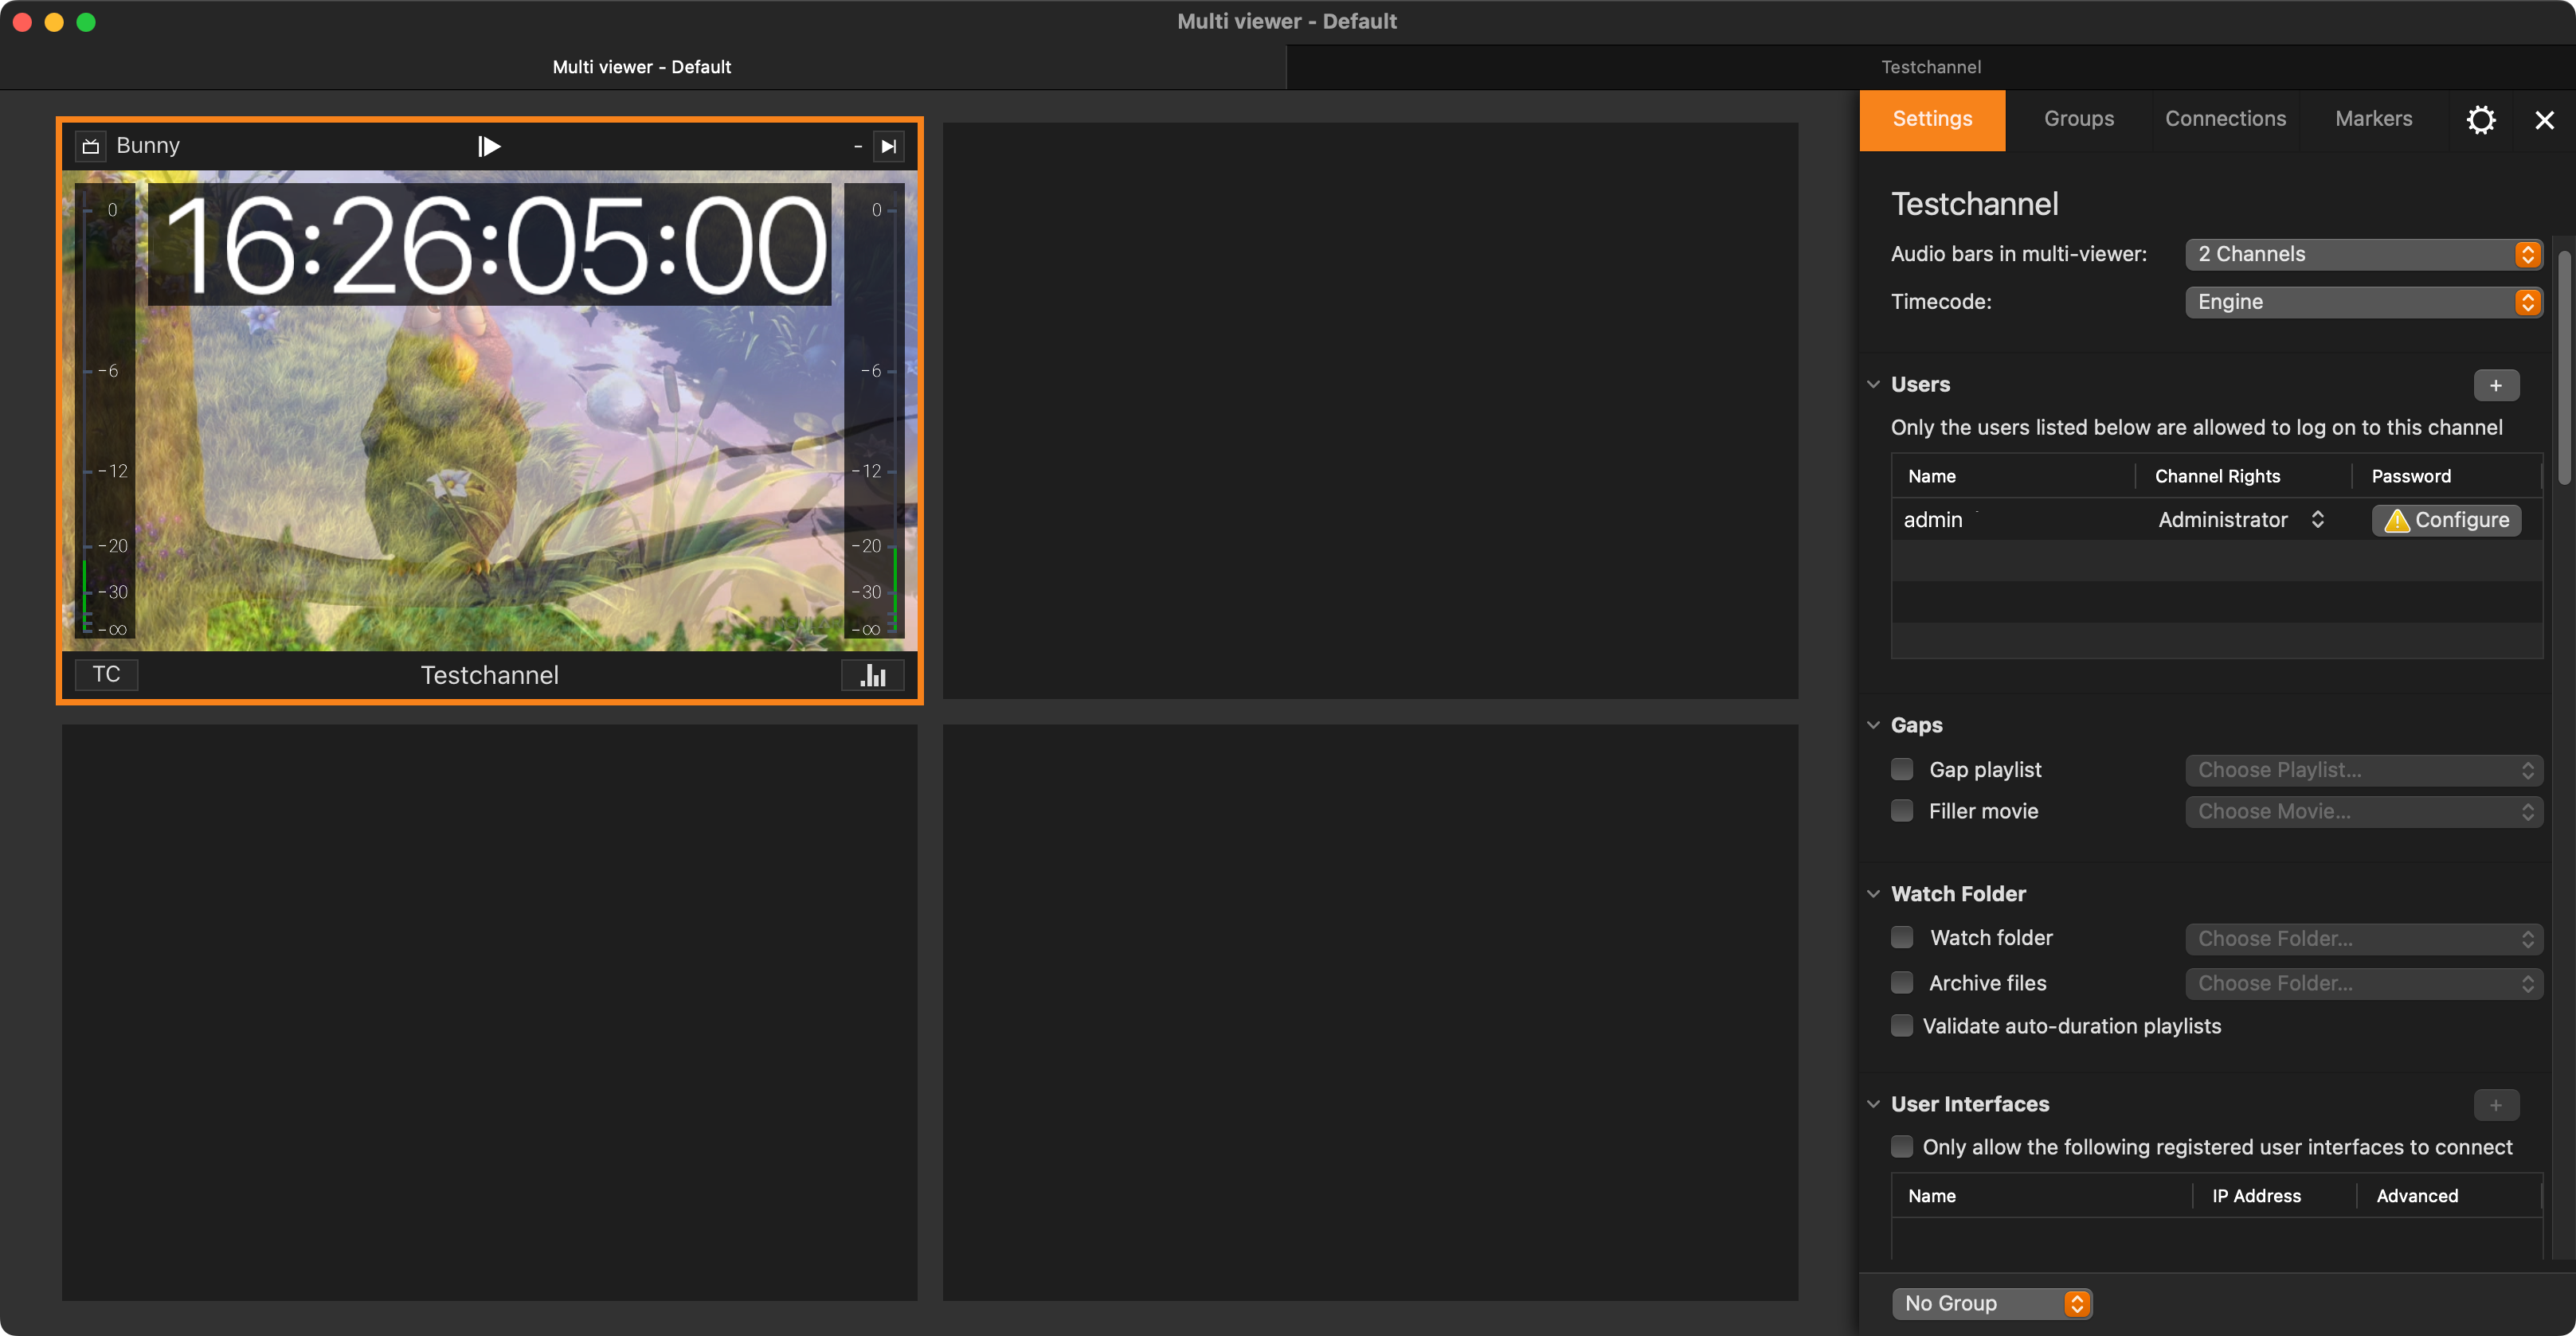Click the warning Configure password button
Image resolution: width=2576 pixels, height=1336 pixels.
click(2446, 520)
